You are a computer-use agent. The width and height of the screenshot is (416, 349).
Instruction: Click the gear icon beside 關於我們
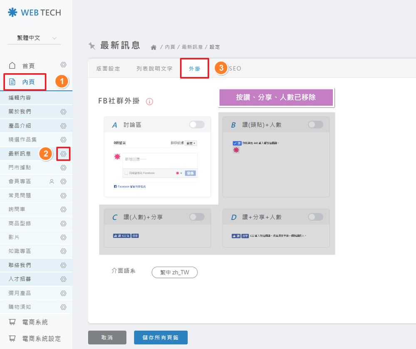pyautogui.click(x=63, y=112)
